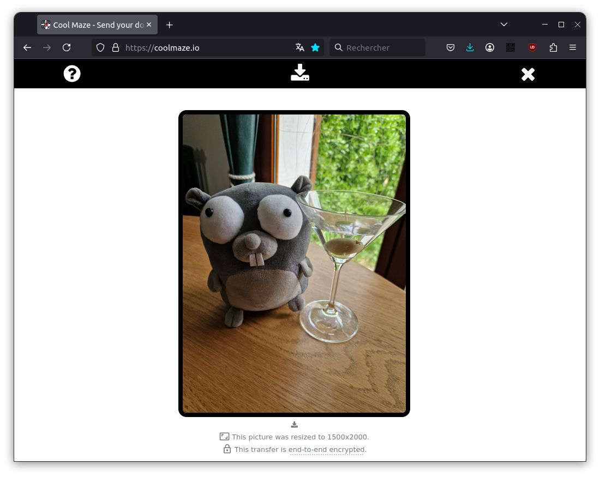Reload the current page
600x477 pixels.
pyautogui.click(x=67, y=47)
